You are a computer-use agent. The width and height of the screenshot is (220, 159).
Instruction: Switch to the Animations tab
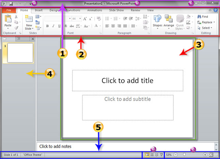95,10
